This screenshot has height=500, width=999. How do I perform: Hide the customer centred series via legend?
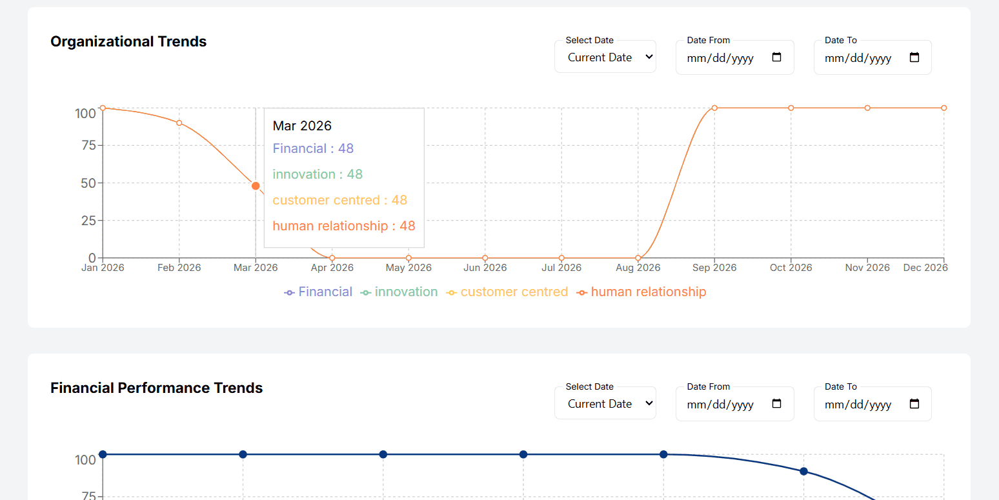tap(507, 292)
